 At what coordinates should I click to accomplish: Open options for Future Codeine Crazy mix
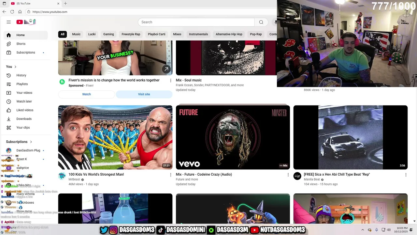coord(288,175)
